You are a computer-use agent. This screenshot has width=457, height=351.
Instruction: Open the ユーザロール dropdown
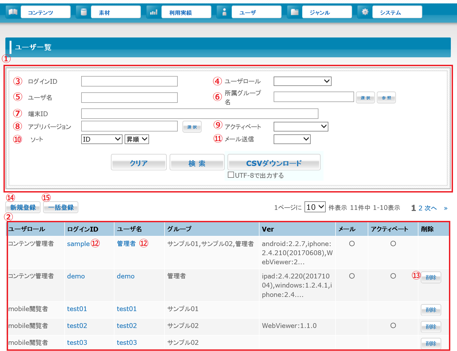(x=302, y=81)
